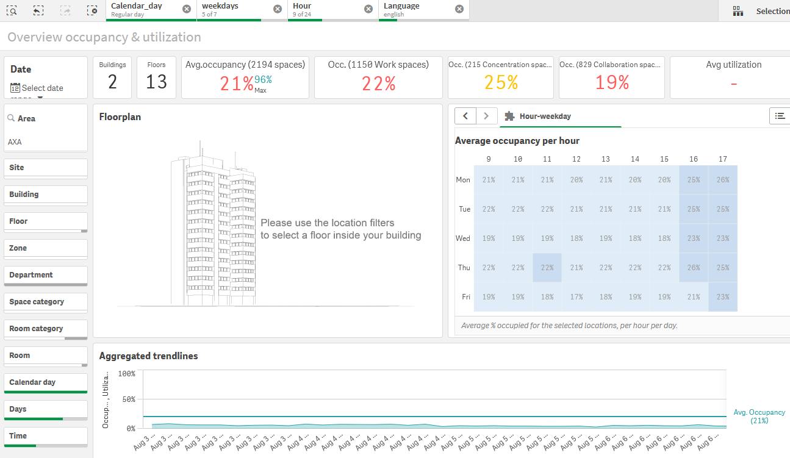Select the Hour-weekday tab
Image resolution: width=790 pixels, height=458 pixels.
pos(561,116)
